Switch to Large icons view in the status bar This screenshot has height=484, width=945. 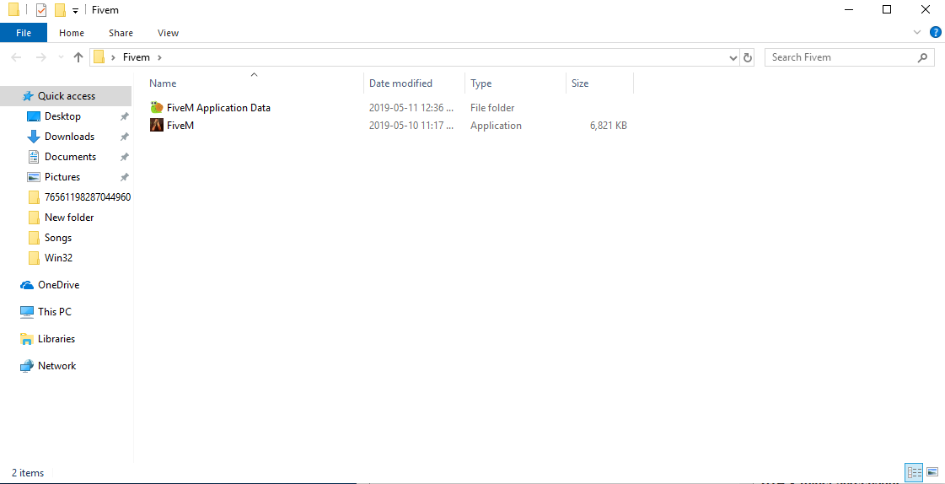(932, 473)
